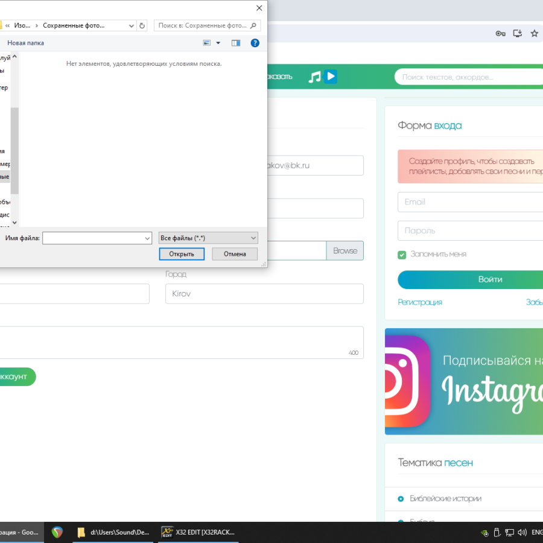543x543 pixels.
Task: Click the volume icon in the system tray
Action: [x=522, y=532]
